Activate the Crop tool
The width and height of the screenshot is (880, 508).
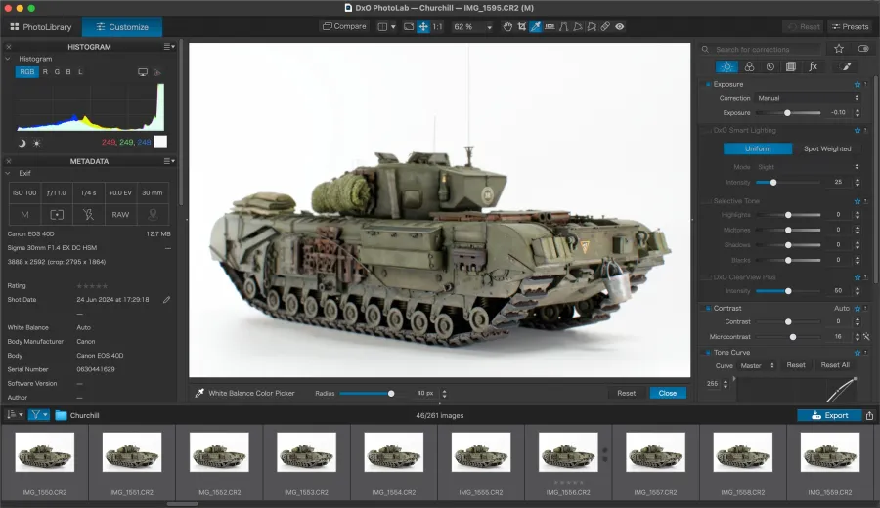click(522, 27)
